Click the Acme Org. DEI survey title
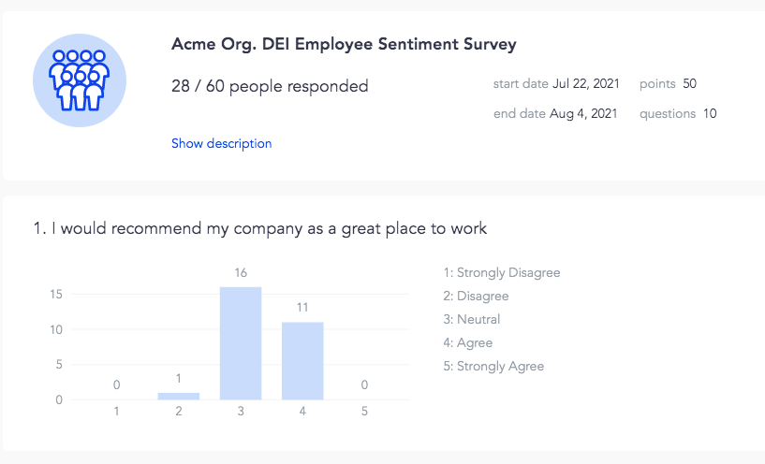This screenshot has height=464, width=765. coord(344,44)
